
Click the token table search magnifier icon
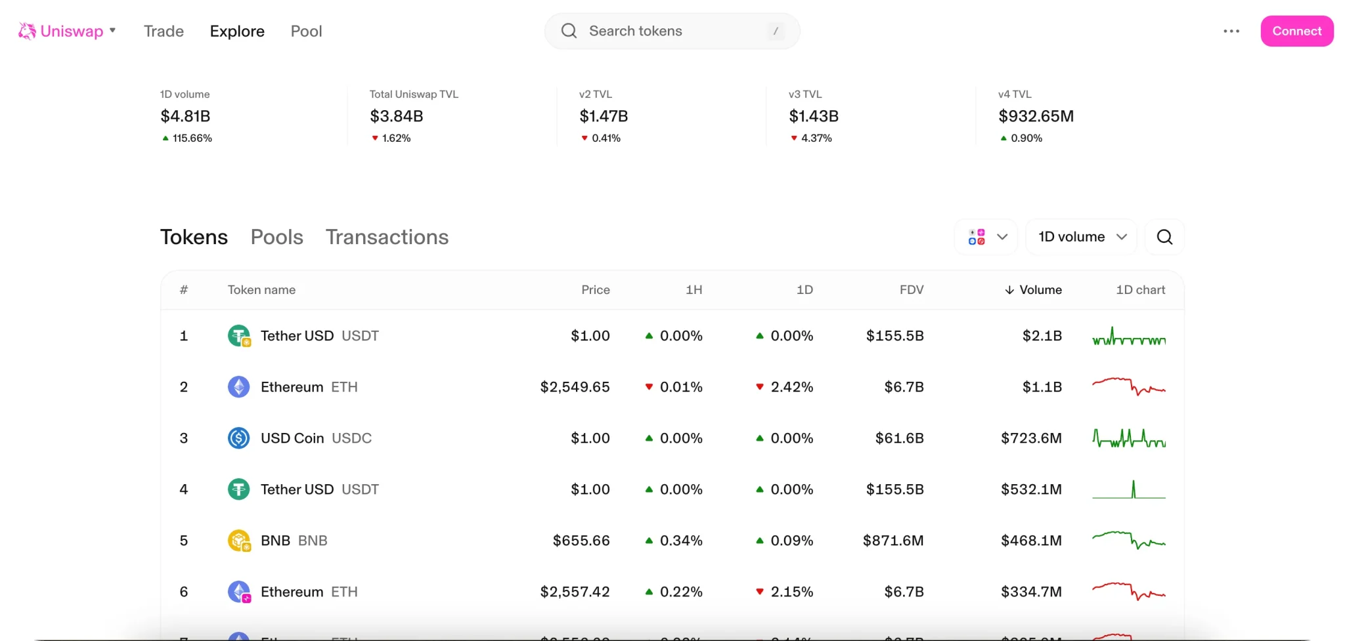pyautogui.click(x=1164, y=237)
